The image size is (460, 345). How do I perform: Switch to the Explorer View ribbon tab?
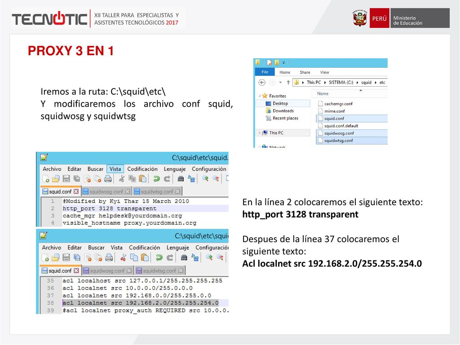(324, 72)
